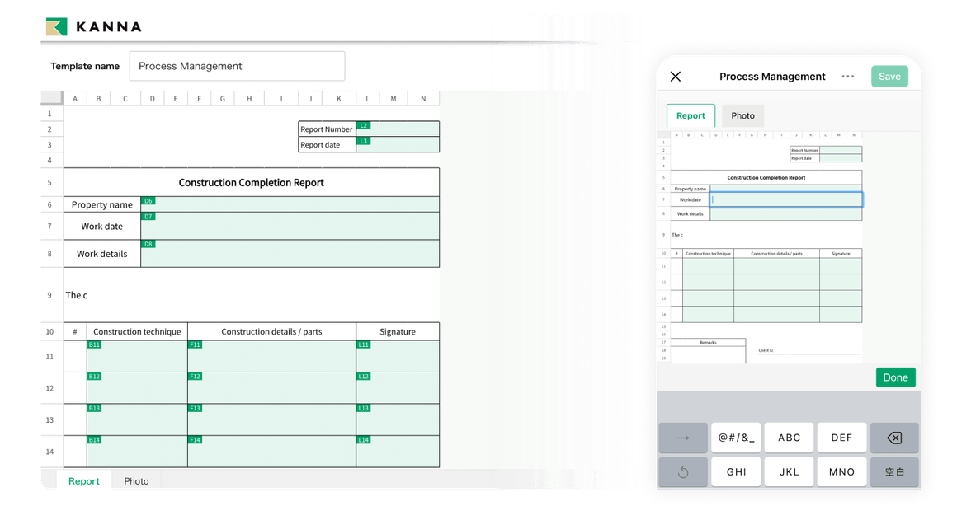Image resolution: width=957 pixels, height=506 pixels.
Task: Tap the undo arrow key on the keypad
Action: (683, 471)
